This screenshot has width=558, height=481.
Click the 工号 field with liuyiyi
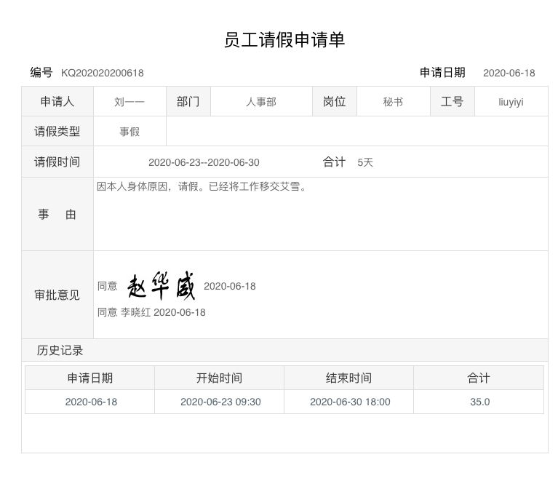coord(511,102)
